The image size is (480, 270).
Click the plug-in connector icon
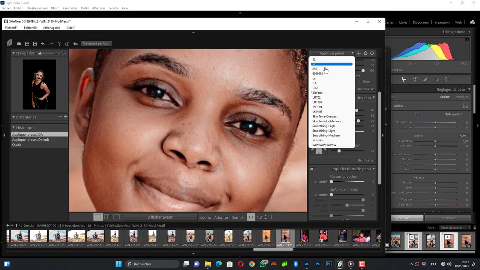75,44
